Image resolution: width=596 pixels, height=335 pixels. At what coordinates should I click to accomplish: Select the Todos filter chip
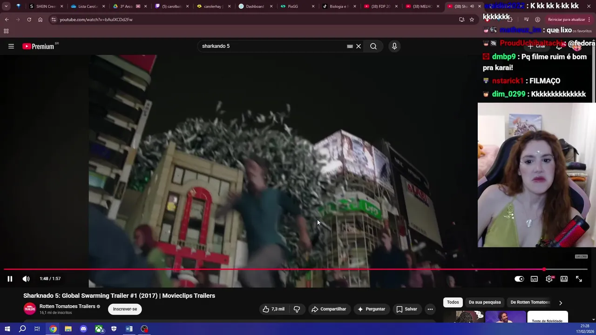point(453,302)
